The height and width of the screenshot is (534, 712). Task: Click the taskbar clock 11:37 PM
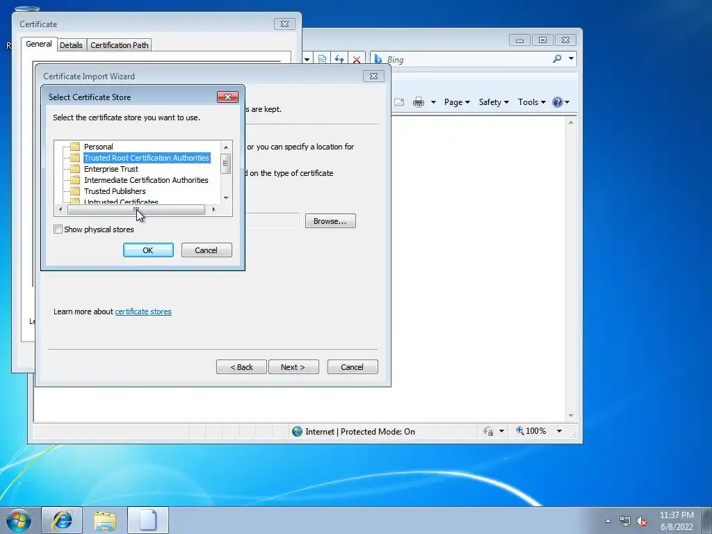point(677,515)
